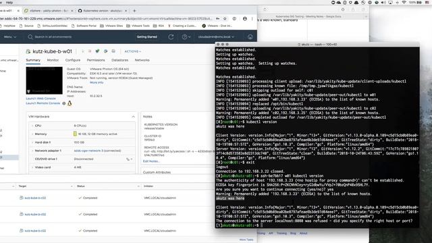Image resolution: width=432 pixels, height=243 pixels.
Task: Click Launch Web Console link
Action: pos(40,99)
